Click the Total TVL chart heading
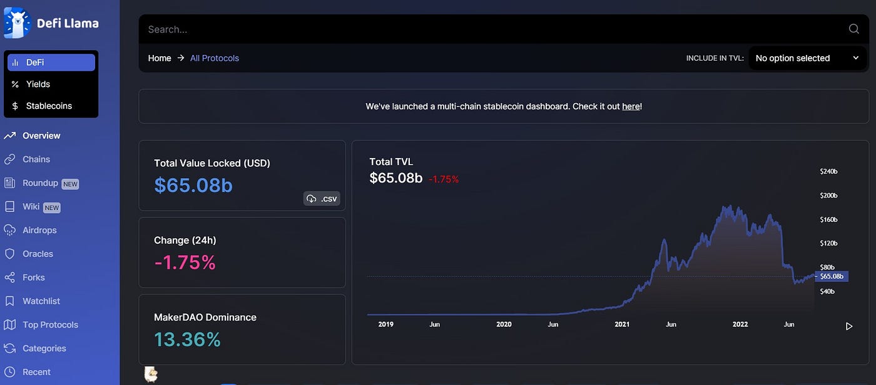 391,162
